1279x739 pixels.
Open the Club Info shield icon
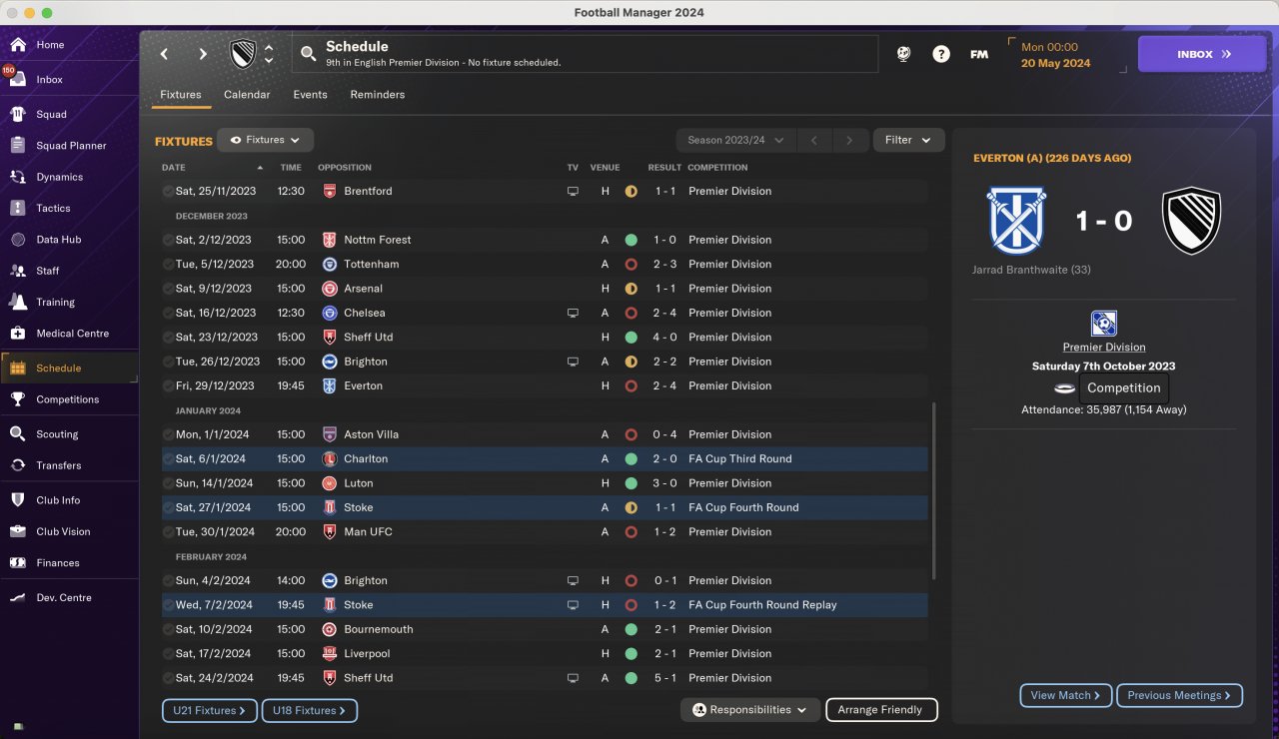[x=18, y=500]
